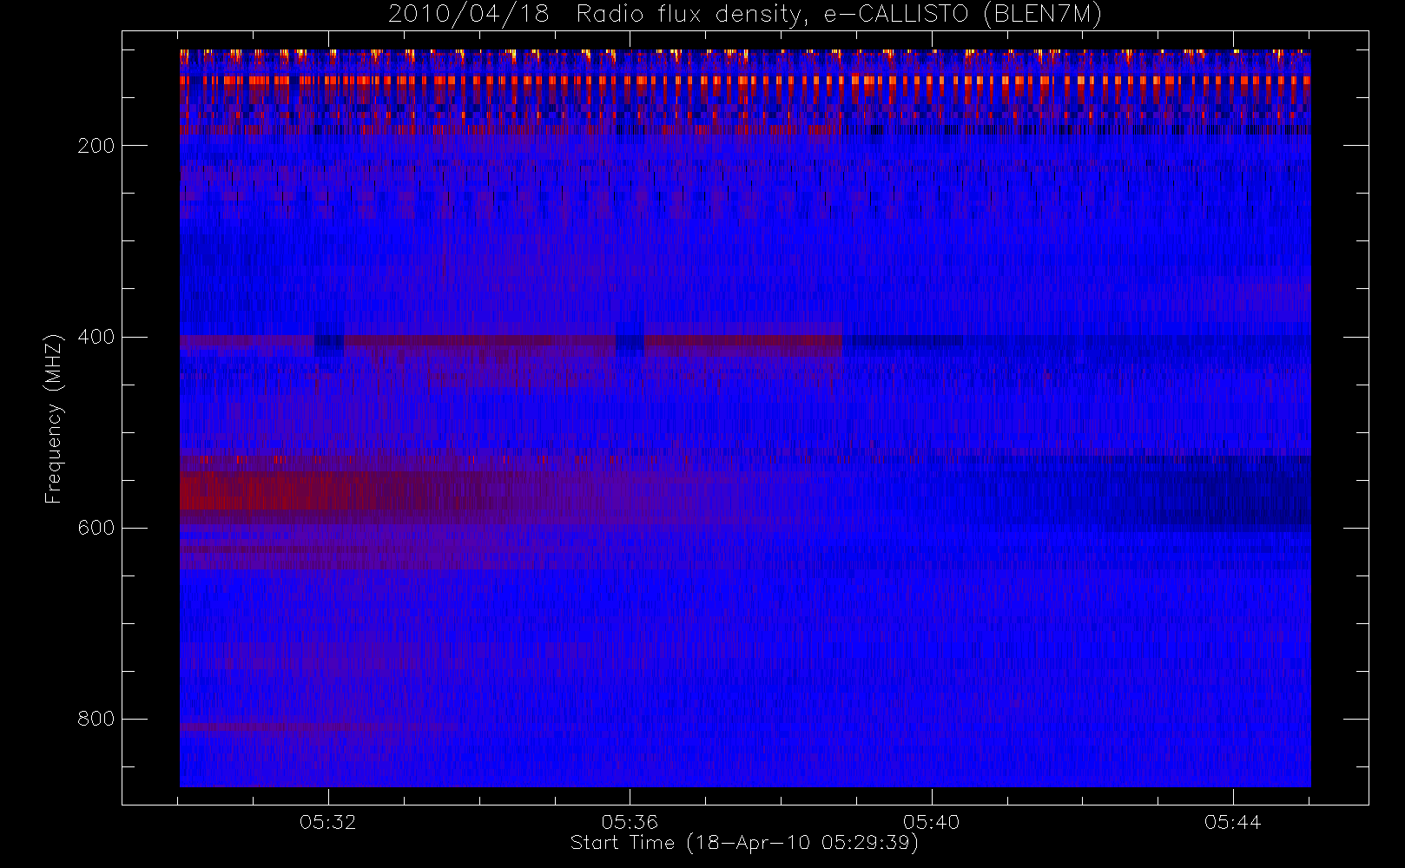This screenshot has width=1405, height=868.
Task: Click the 800 frequency tick label
Action: coord(96,719)
